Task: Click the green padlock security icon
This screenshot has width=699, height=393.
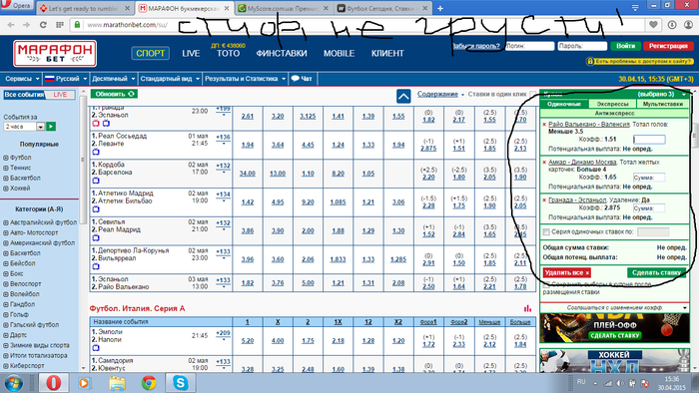Action: click(x=77, y=25)
